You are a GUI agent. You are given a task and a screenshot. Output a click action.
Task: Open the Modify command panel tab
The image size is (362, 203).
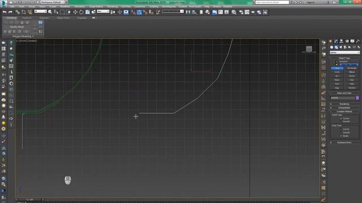(x=336, y=41)
